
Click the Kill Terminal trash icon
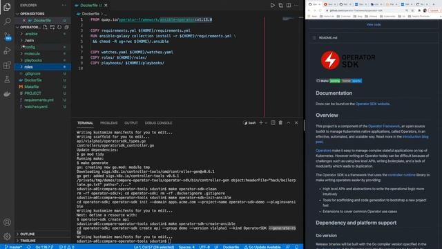pyautogui.click(x=280, y=123)
